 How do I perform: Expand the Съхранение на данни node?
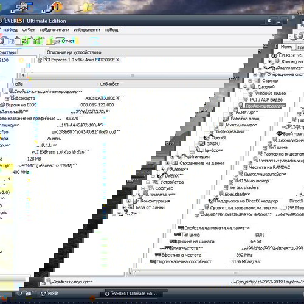tap(167, 163)
